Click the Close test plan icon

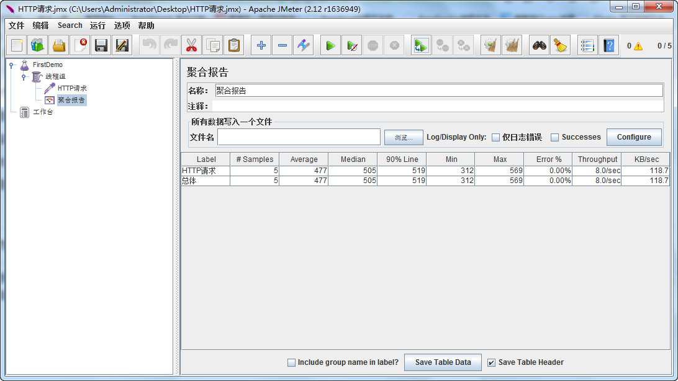pyautogui.click(x=80, y=45)
